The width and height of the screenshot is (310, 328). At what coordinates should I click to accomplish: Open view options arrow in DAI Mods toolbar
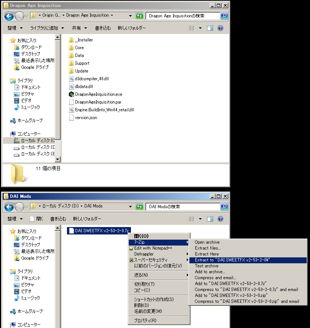(x=201, y=219)
